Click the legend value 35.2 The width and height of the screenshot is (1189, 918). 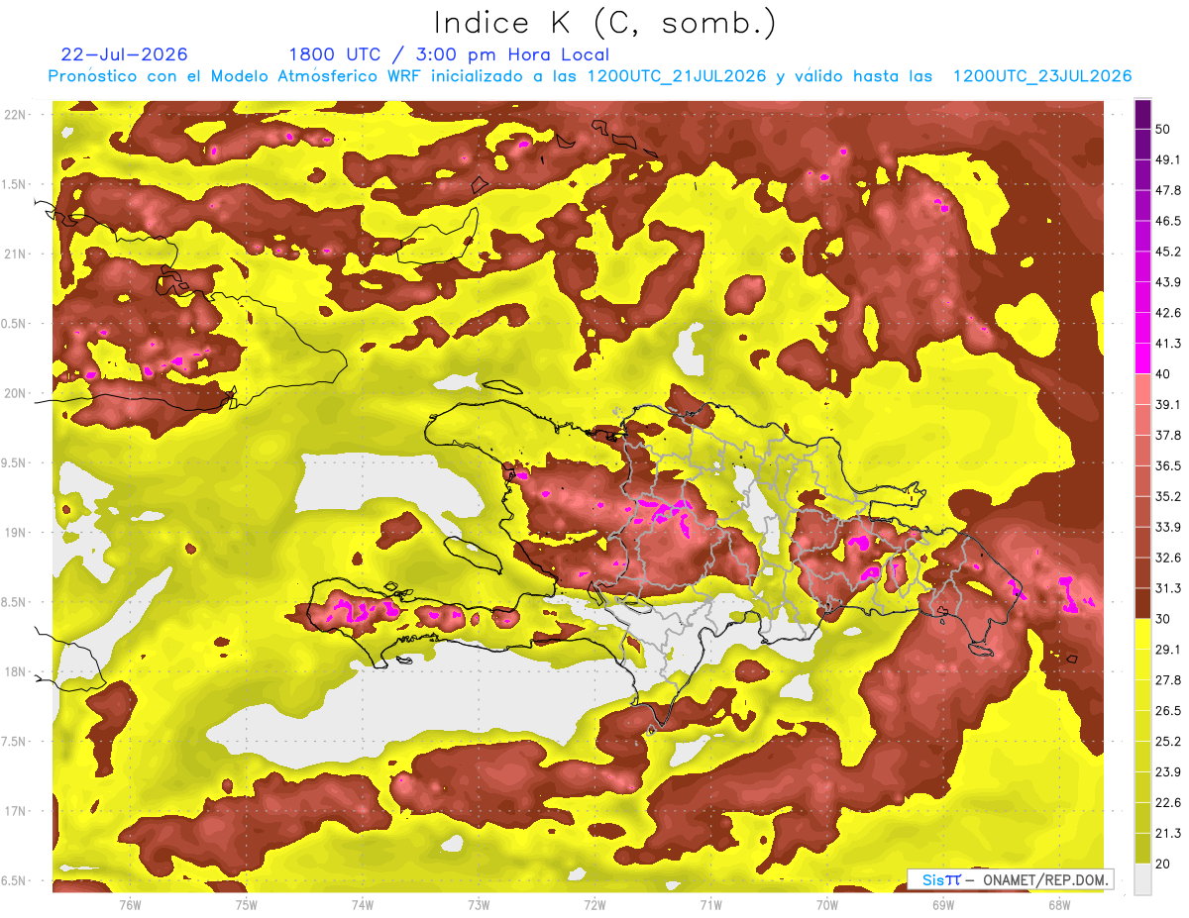[1167, 496]
